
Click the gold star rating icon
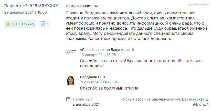pyautogui.click(x=8, y=24)
